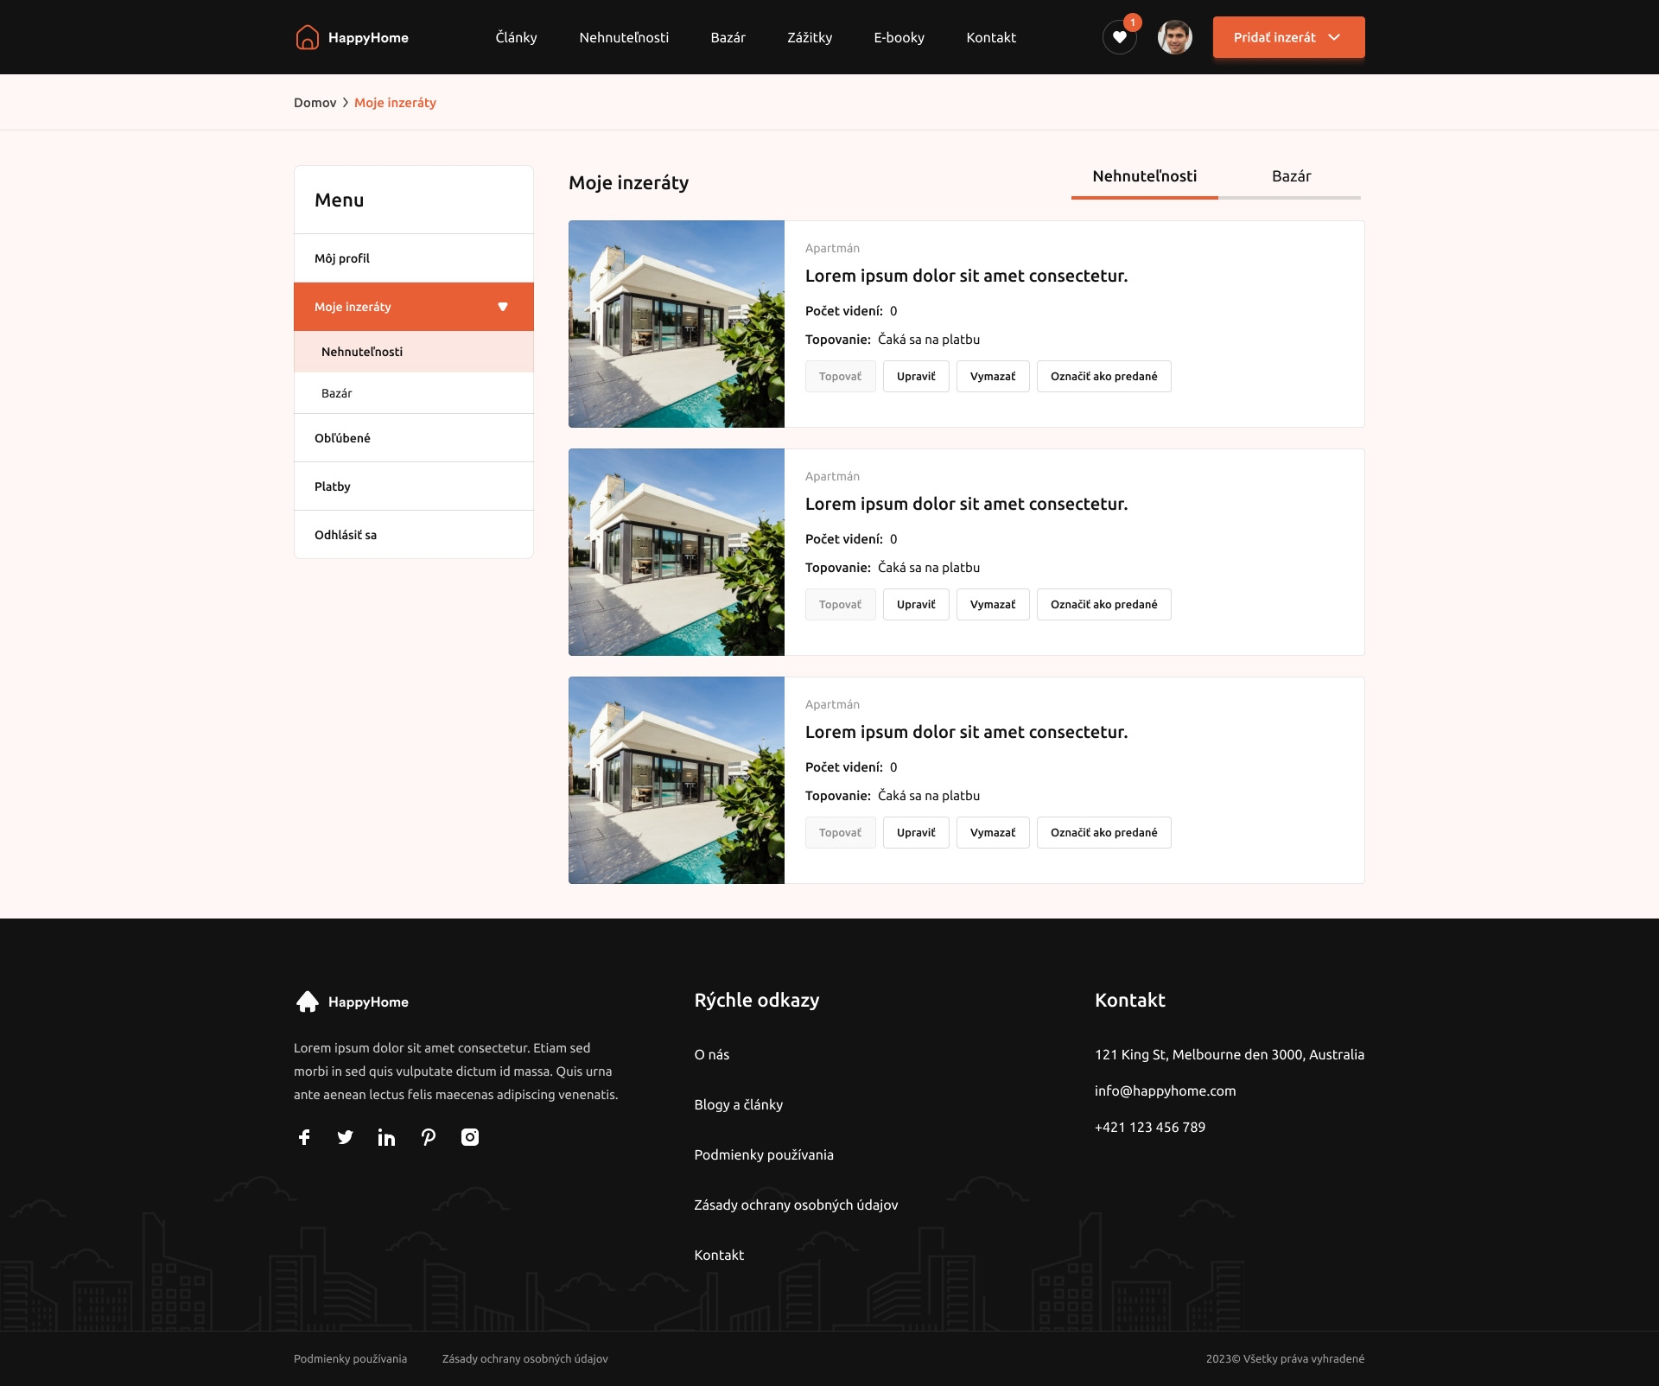Open the user avatar profile picture
The height and width of the screenshot is (1386, 1659).
click(1175, 37)
